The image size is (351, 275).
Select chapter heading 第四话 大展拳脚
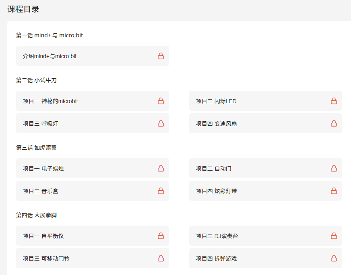[x=36, y=215]
